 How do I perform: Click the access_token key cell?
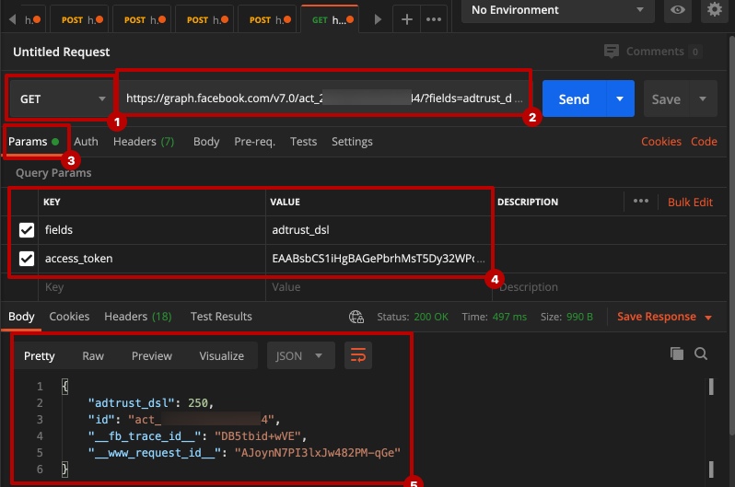click(152, 259)
